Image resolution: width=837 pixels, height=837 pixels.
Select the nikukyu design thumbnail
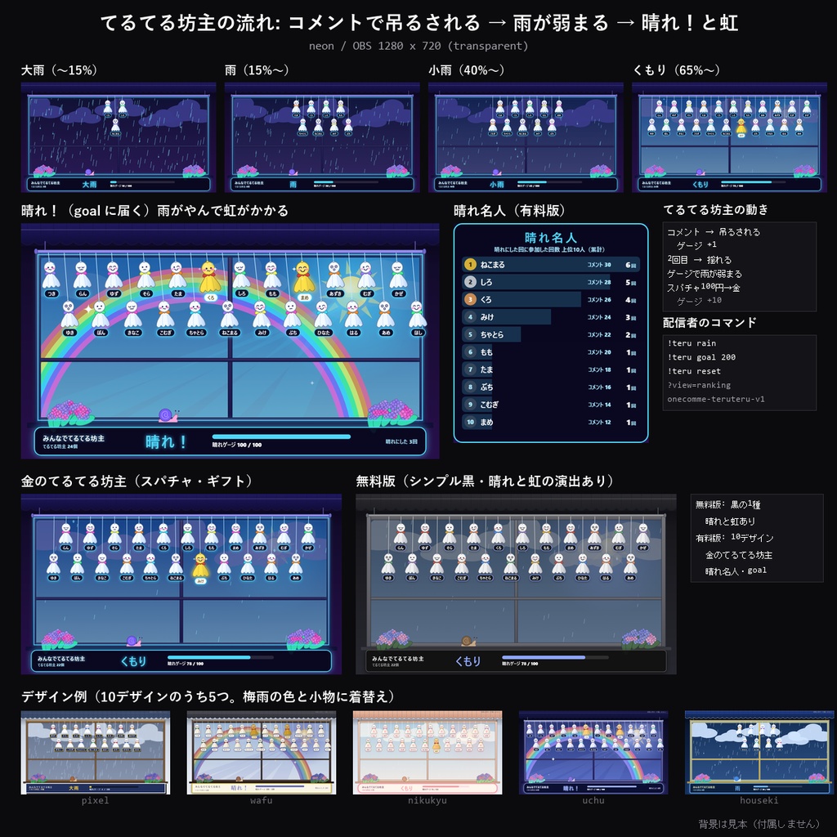pyautogui.click(x=427, y=753)
